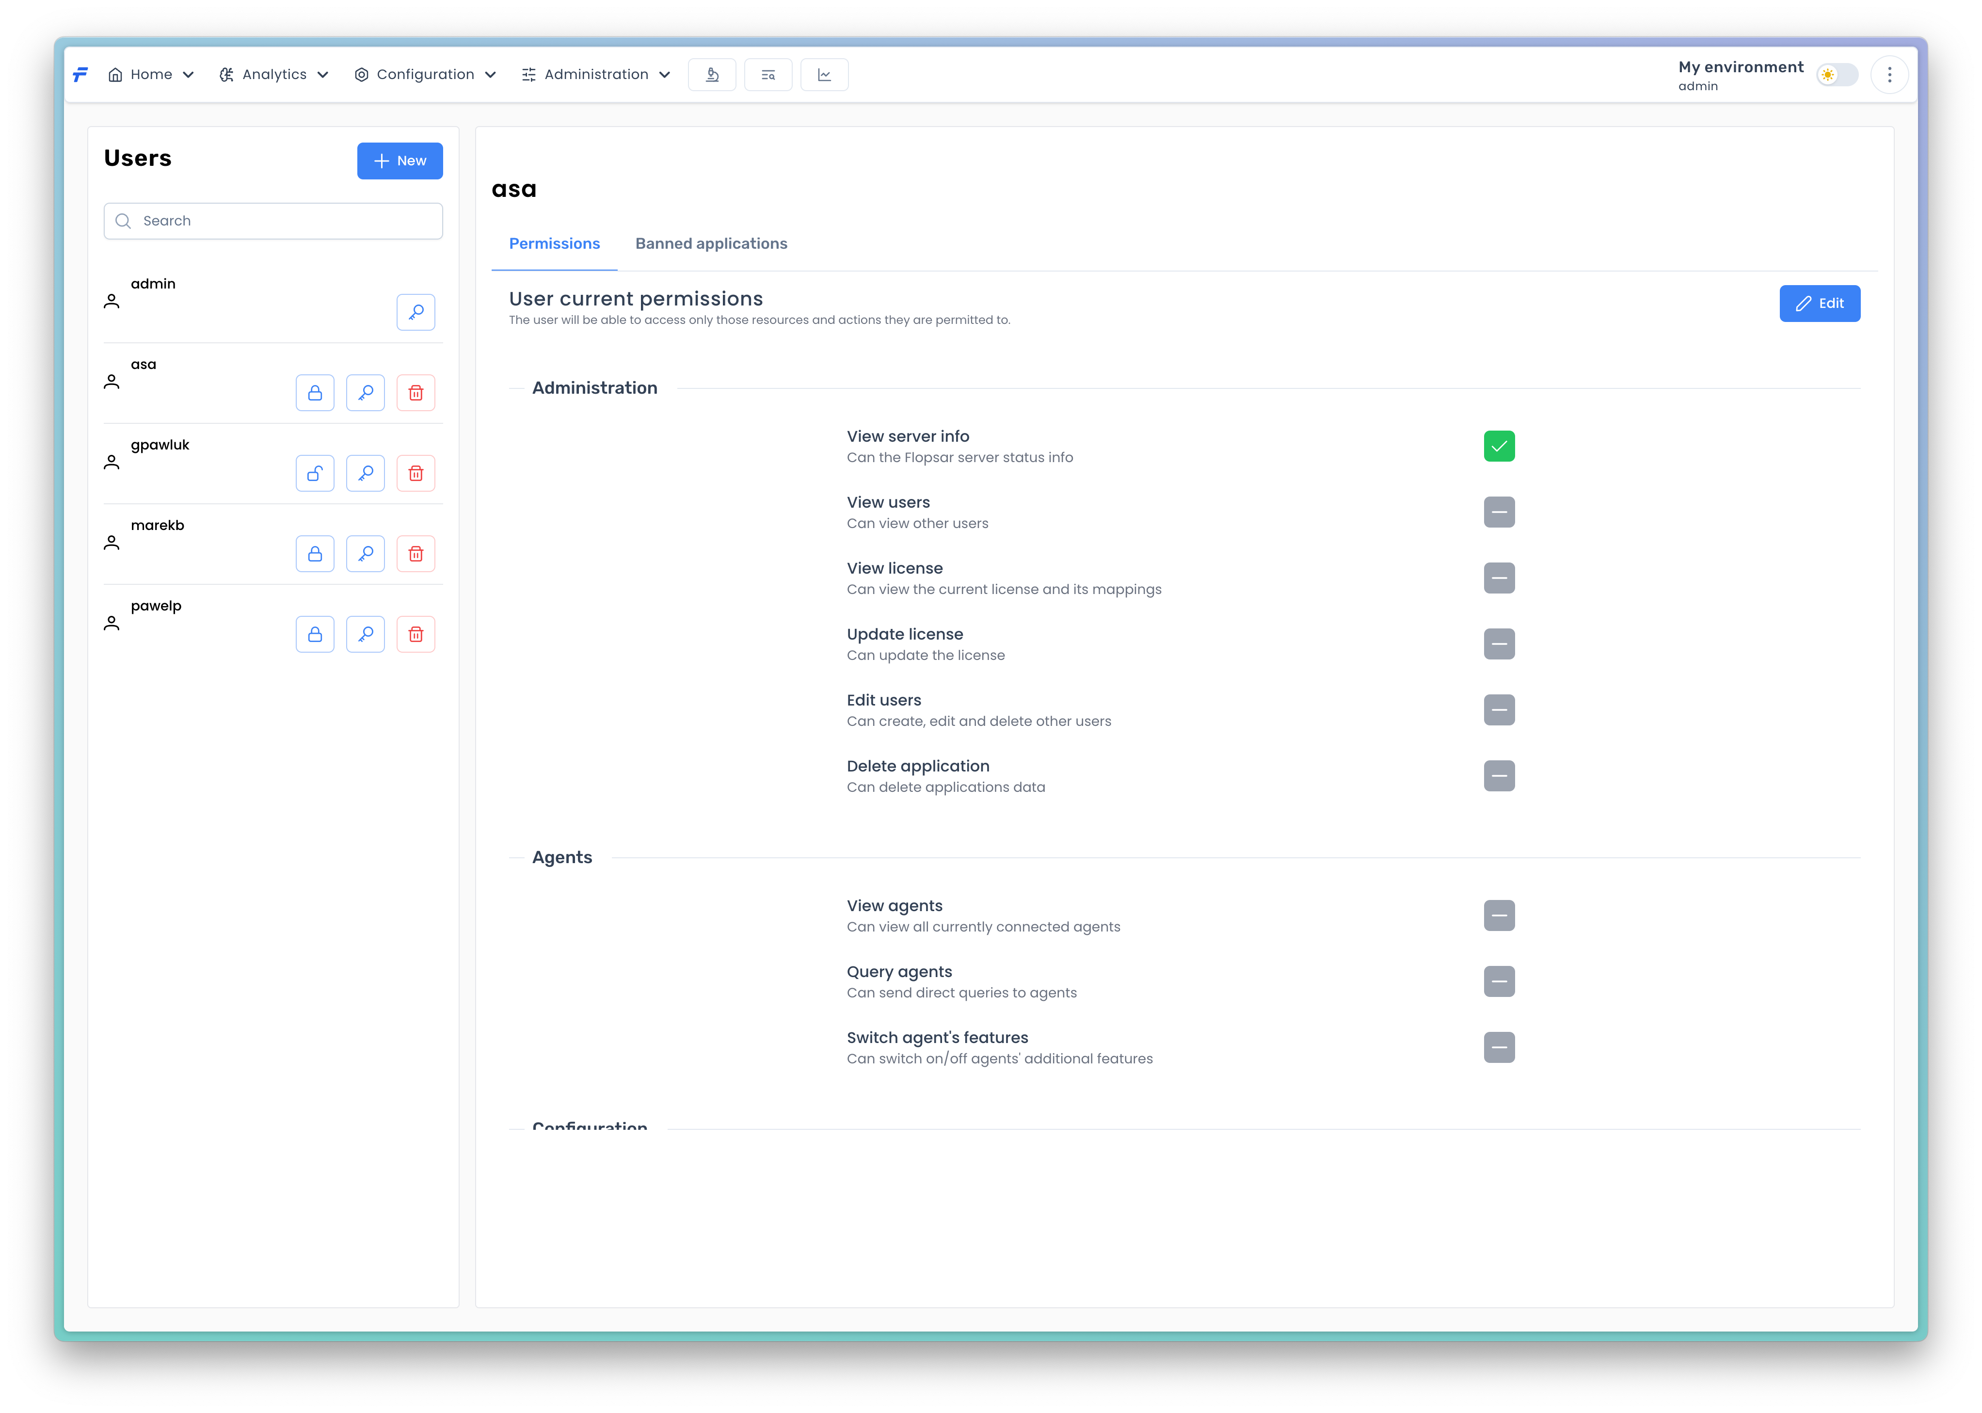Click the unlocked padlock icon for gpawluk
This screenshot has width=1982, height=1413.
pos(315,473)
